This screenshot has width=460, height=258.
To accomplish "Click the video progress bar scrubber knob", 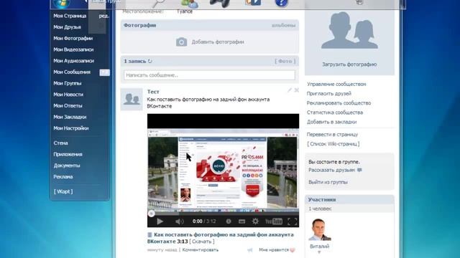I will [151, 214].
